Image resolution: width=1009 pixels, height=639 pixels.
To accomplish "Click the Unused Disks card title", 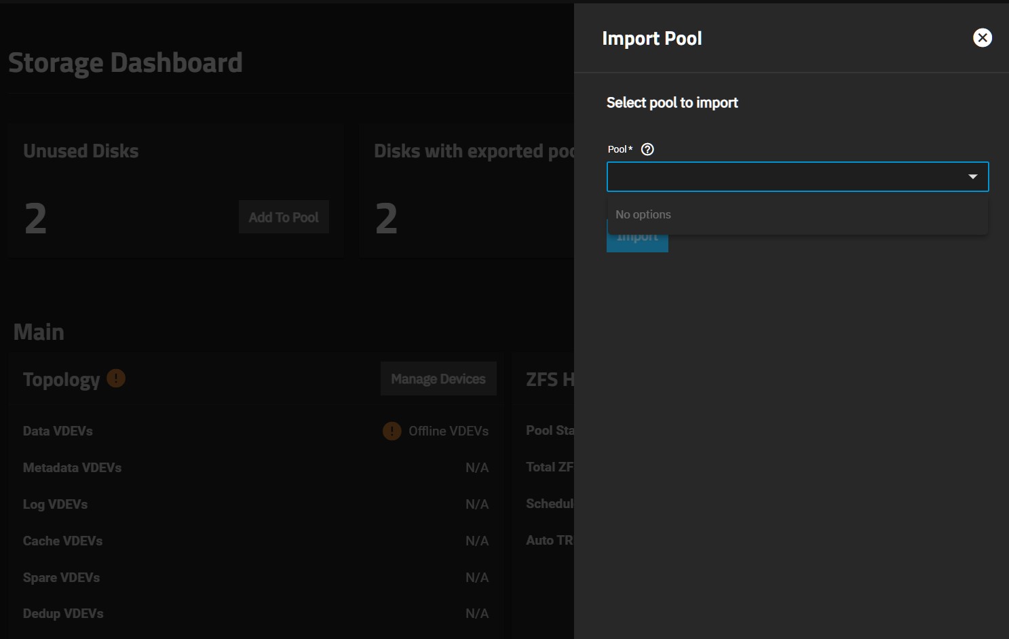I will click(81, 151).
